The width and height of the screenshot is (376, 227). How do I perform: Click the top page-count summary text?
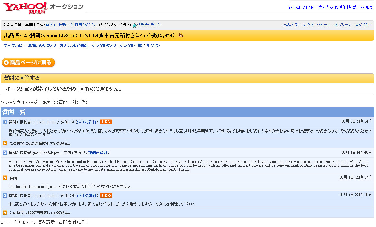pos(44,103)
